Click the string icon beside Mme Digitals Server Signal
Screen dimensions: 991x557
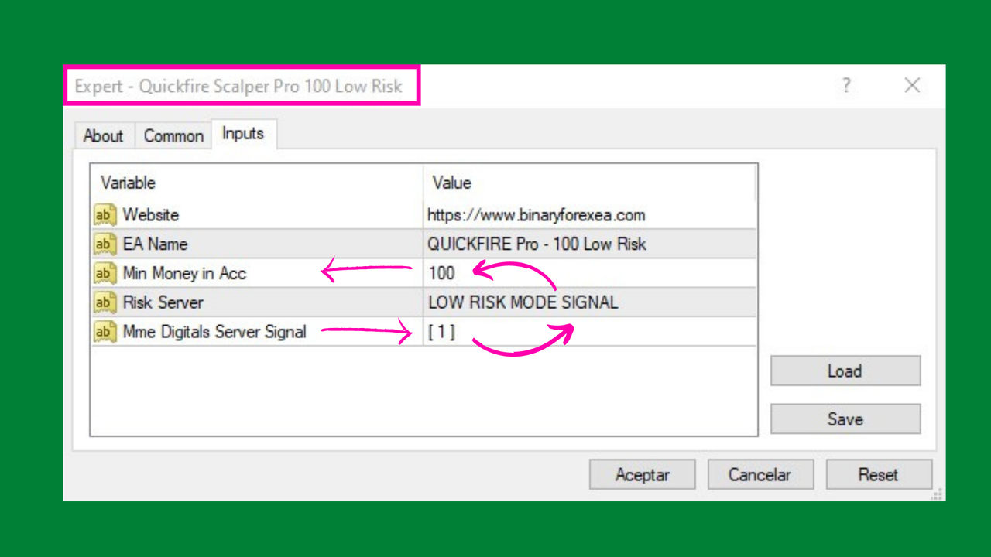click(105, 332)
